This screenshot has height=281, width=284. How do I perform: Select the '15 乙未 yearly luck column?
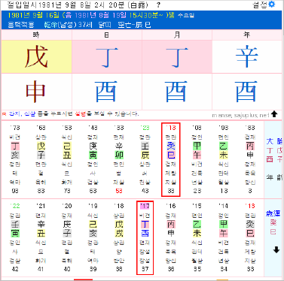pyautogui.click(x=197, y=237)
